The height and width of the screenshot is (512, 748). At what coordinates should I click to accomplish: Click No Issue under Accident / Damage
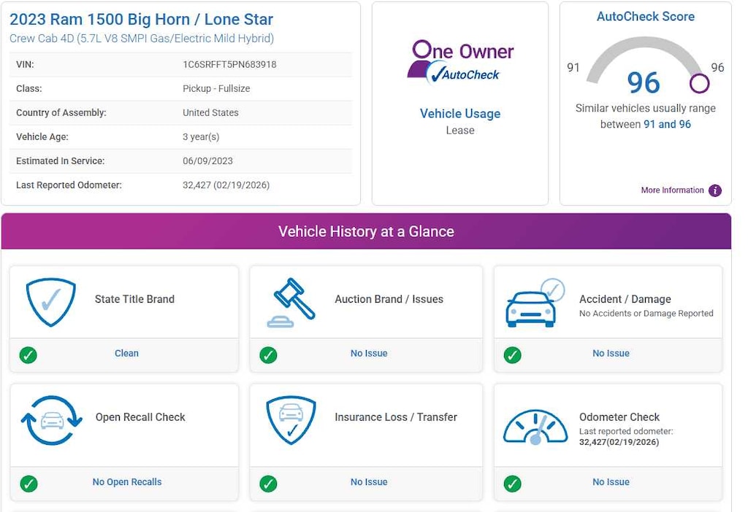pos(611,354)
